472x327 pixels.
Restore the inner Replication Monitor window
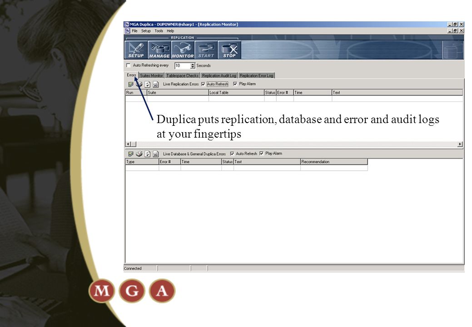click(x=455, y=31)
